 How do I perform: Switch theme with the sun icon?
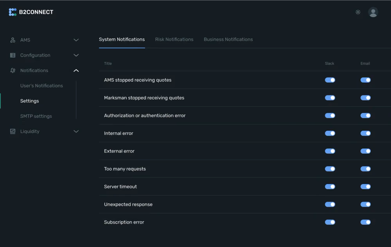358,12
